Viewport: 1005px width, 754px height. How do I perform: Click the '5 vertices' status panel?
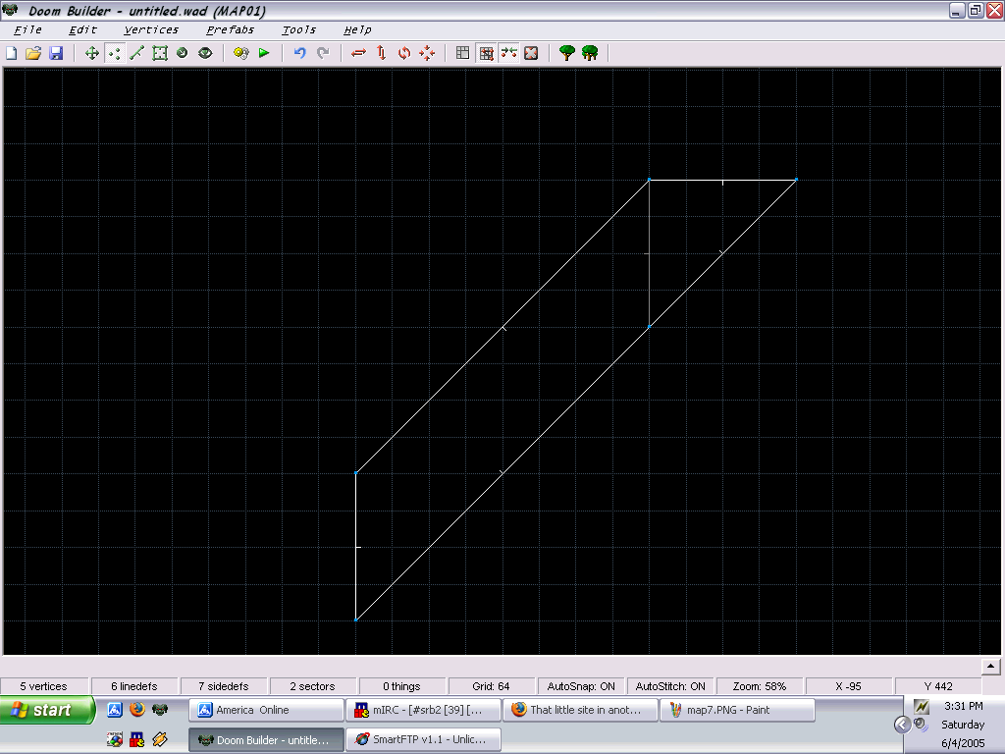coord(43,686)
